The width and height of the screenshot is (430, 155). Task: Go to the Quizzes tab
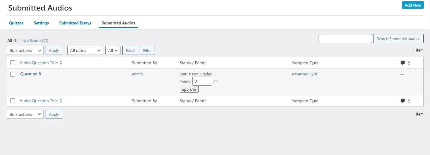pos(16,23)
